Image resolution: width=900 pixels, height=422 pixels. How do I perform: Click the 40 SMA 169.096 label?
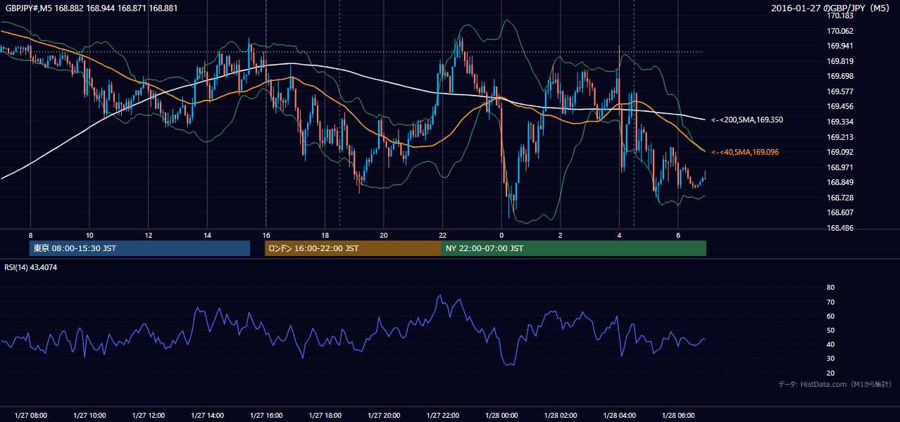pos(745,152)
